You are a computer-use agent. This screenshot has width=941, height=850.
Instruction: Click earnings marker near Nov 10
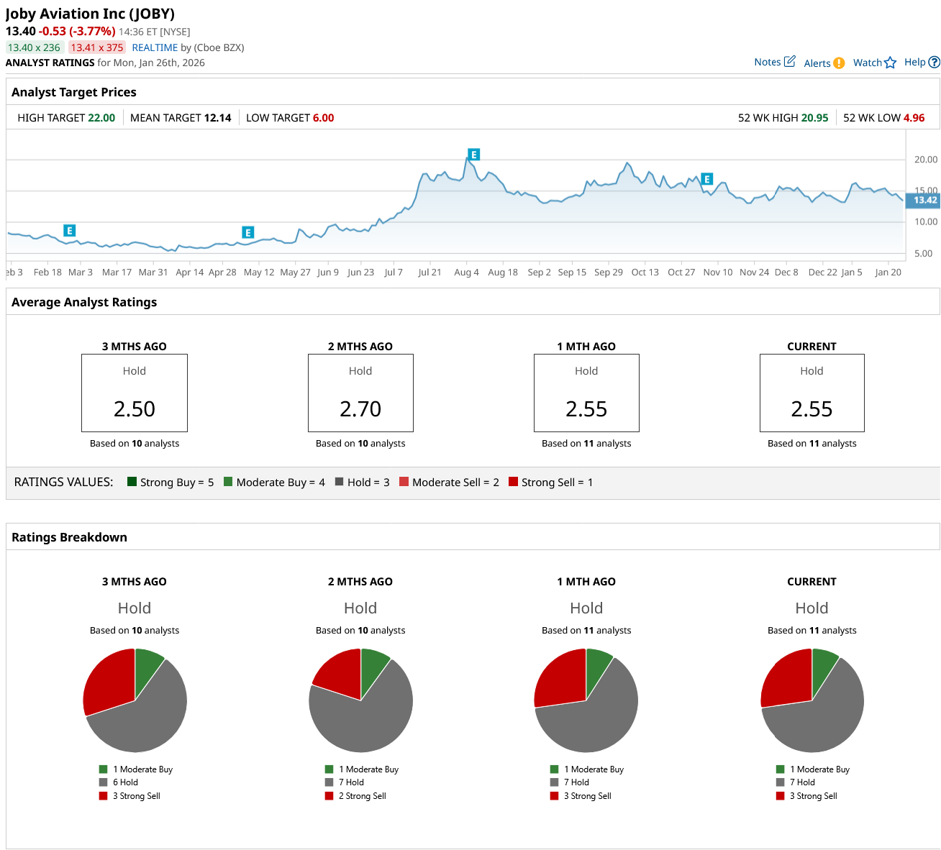pyautogui.click(x=707, y=179)
